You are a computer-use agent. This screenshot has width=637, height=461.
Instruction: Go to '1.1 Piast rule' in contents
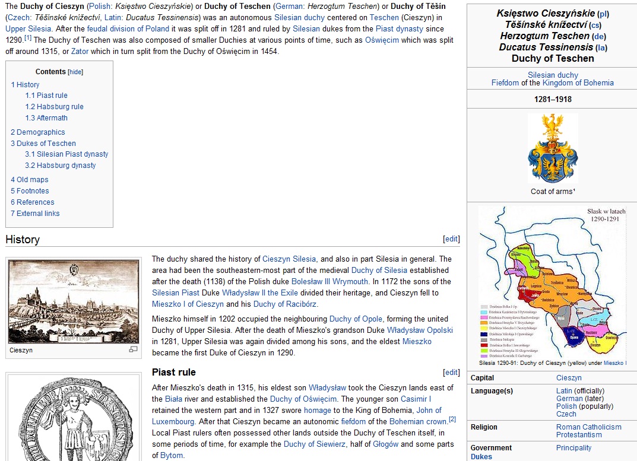[46, 96]
